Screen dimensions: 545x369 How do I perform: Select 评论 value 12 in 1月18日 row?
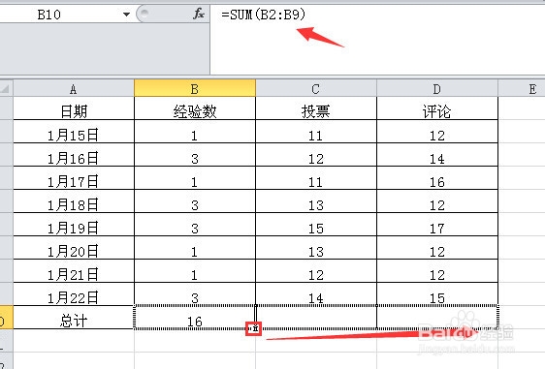(437, 201)
